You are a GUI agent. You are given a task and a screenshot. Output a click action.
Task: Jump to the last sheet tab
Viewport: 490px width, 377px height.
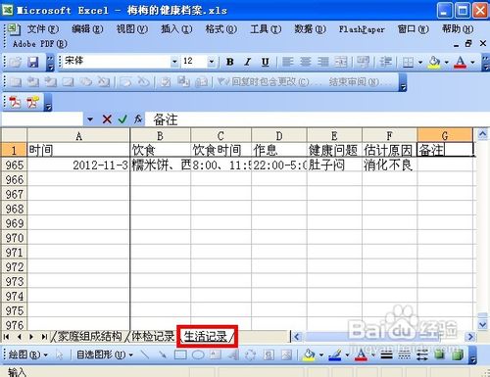coord(44,337)
